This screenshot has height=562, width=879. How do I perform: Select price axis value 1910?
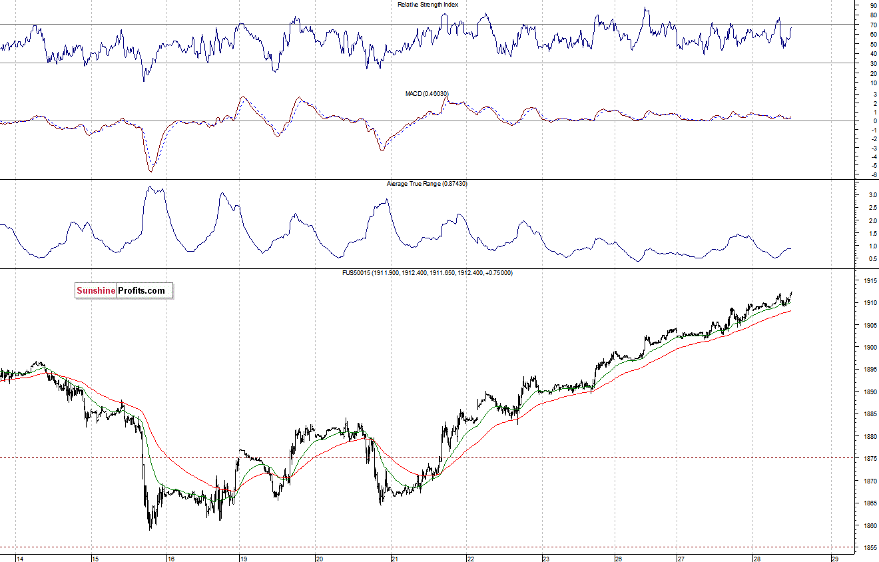pos(870,303)
